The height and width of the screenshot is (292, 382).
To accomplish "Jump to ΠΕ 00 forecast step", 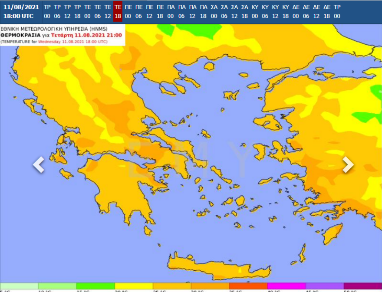I will click(x=128, y=11).
